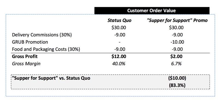
Task: Select Status Quo delivery commission -9.00
Action: [120, 35]
